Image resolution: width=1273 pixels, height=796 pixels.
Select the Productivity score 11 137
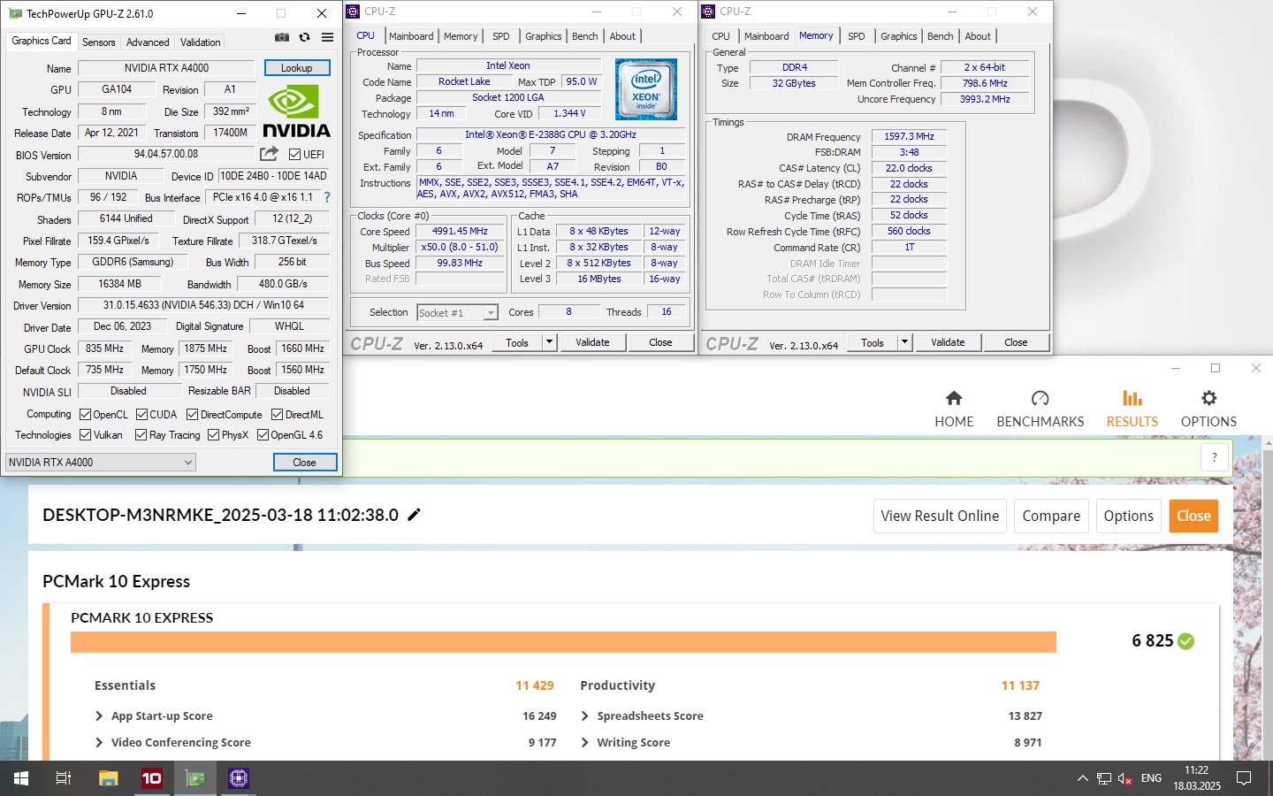tap(1020, 685)
